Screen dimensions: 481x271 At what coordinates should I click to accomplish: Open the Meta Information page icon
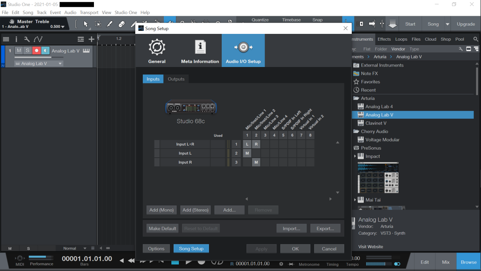coord(200,47)
